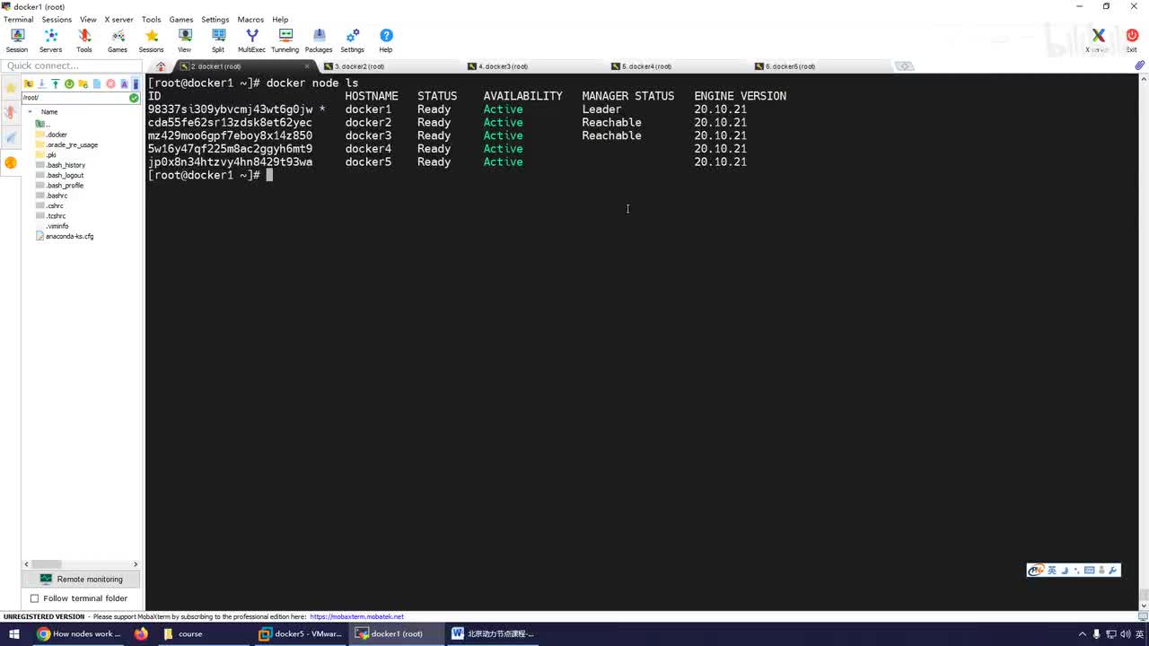The height and width of the screenshot is (646, 1149).
Task: Launch the MultiExec mode icon
Action: [251, 40]
